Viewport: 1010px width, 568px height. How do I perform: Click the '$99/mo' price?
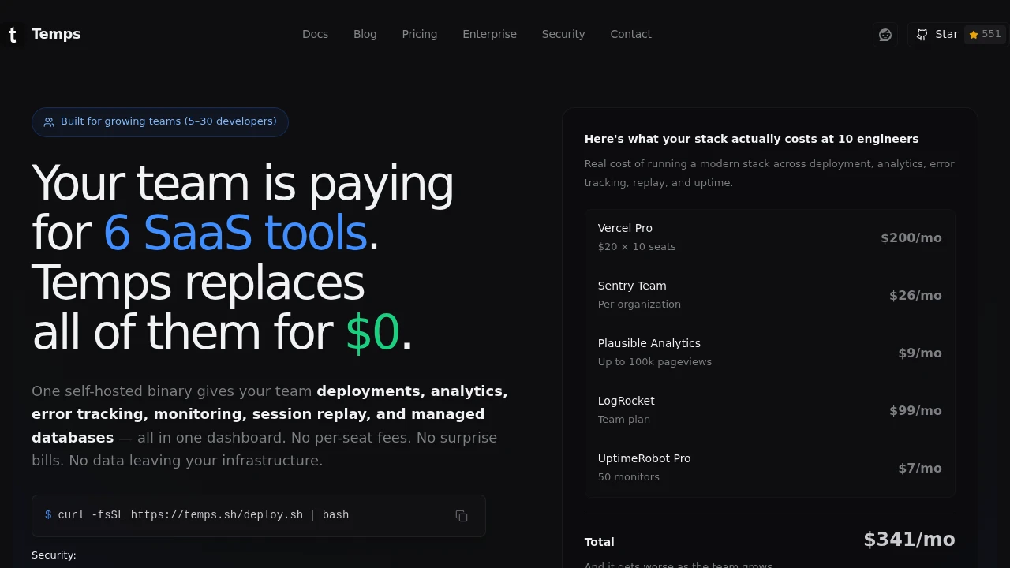[x=915, y=410]
